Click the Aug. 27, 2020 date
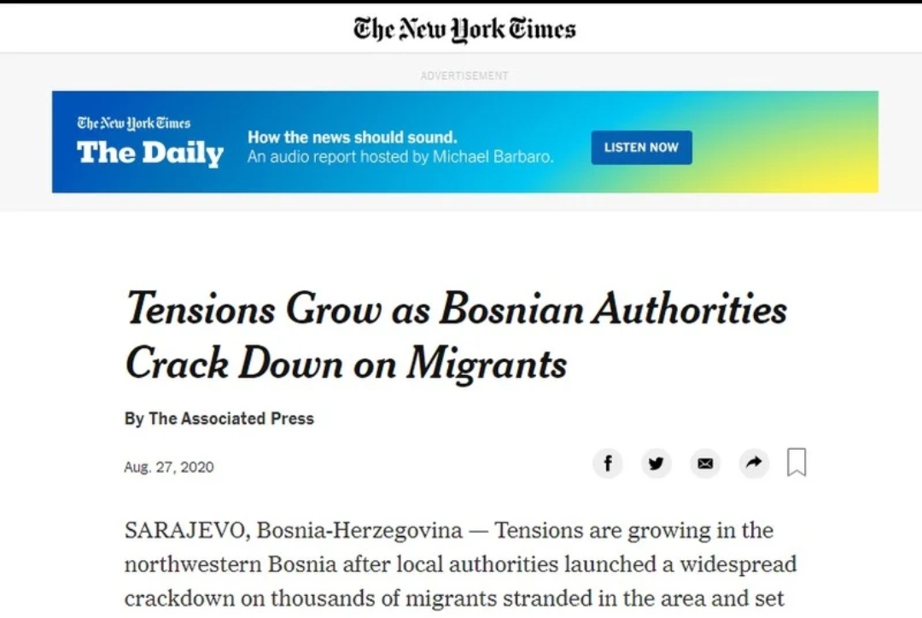922x618 pixels. click(x=169, y=467)
